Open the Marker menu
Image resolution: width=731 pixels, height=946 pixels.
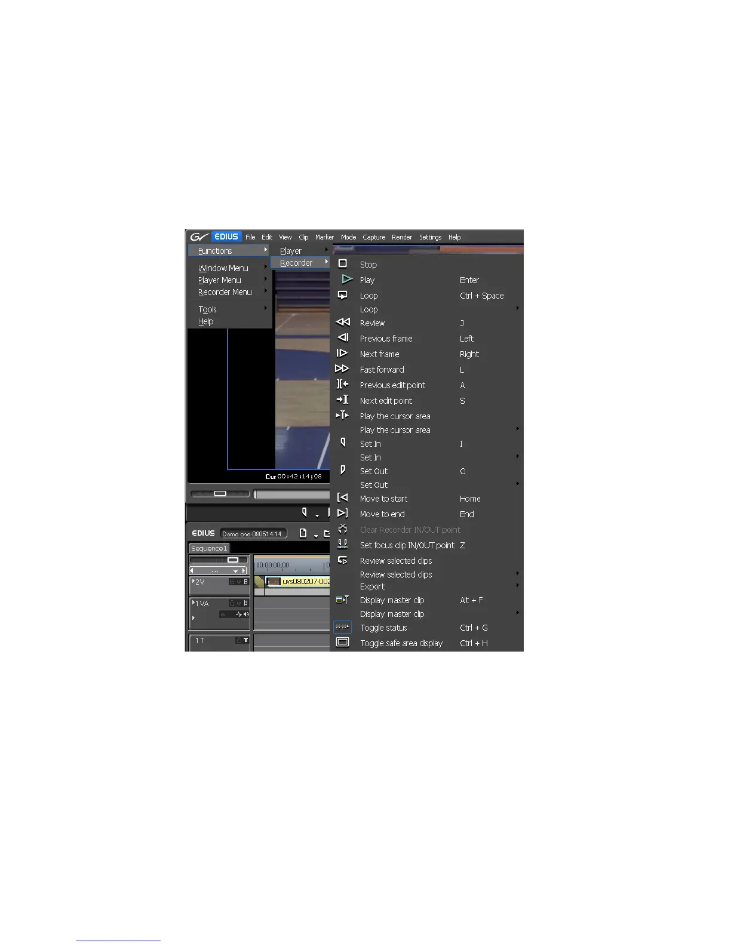point(325,237)
